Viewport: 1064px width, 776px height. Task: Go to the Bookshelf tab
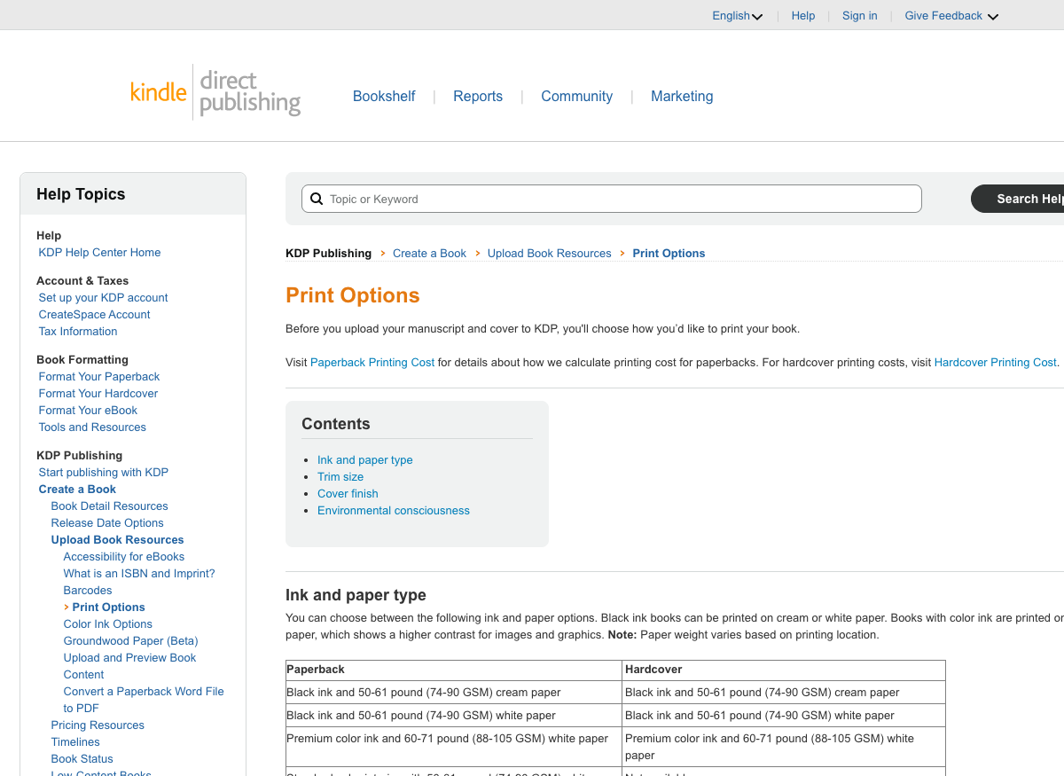[x=384, y=96]
